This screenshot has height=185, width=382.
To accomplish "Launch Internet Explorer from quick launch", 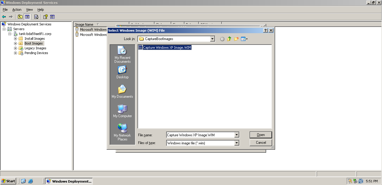I will 31,181.
